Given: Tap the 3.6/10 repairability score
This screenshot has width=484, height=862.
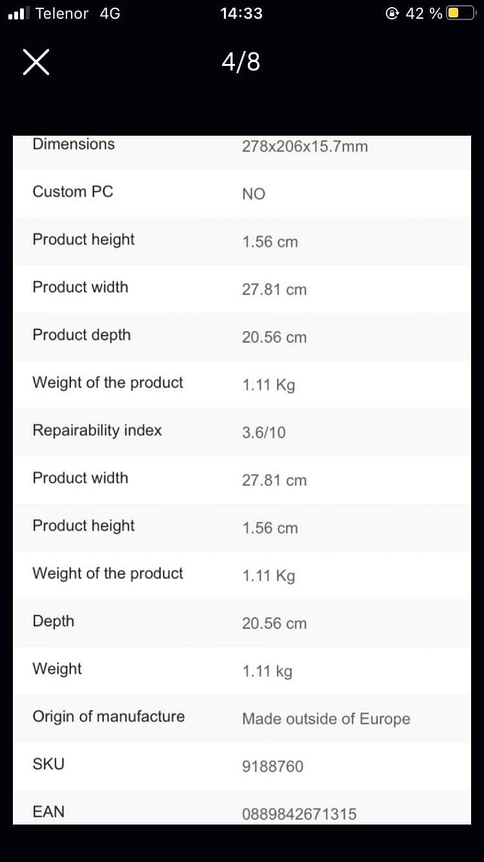Looking at the screenshot, I should (x=263, y=432).
